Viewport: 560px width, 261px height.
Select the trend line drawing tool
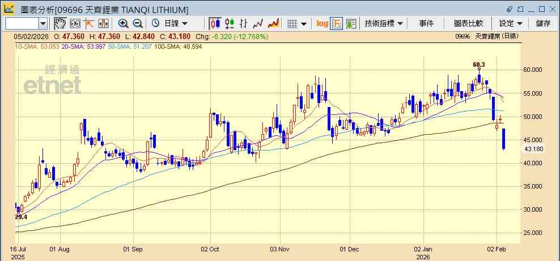88,24
